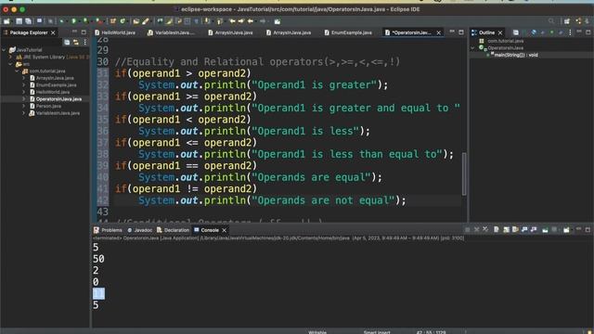Open the Problems tab

point(108,230)
